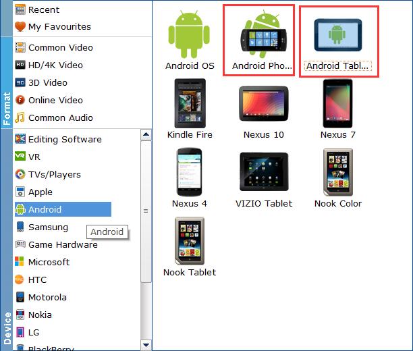Click the TVs/Players disc icon
The width and height of the screenshot is (413, 351).
20,174
